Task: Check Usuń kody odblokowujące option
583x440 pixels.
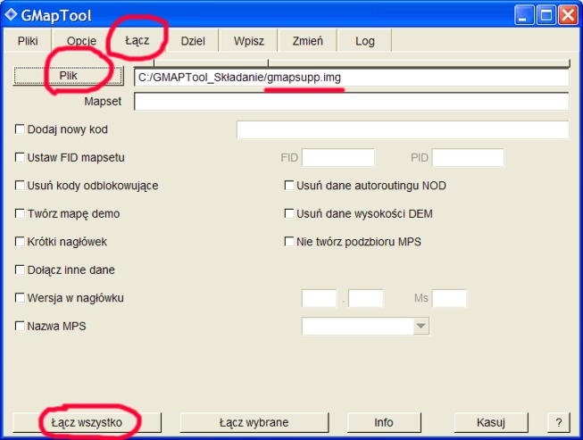Action: click(x=21, y=186)
